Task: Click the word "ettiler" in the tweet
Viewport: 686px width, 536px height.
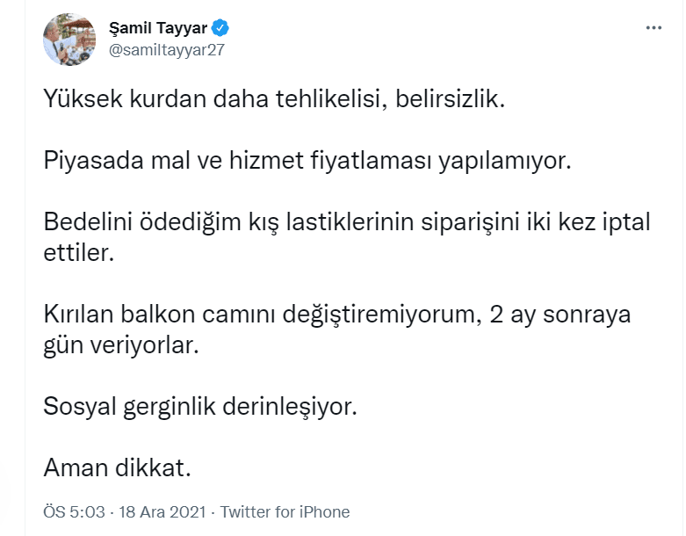Action: [77, 254]
